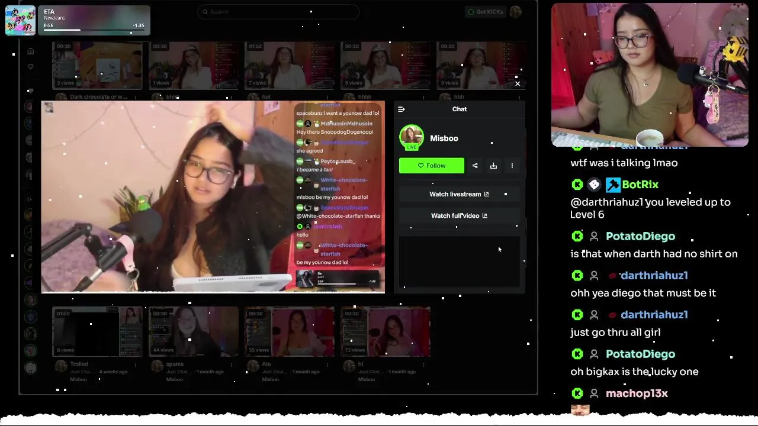This screenshot has height=426, width=758.
Task: Click the 'Ate' clip title
Action: (266, 364)
